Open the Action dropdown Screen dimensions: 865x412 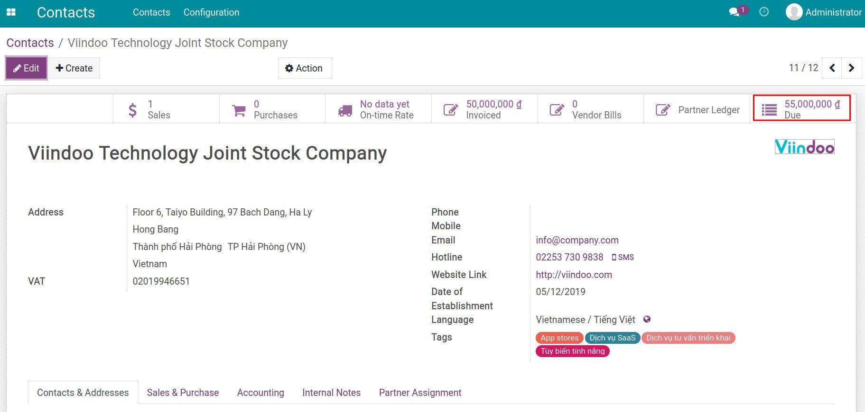[305, 68]
